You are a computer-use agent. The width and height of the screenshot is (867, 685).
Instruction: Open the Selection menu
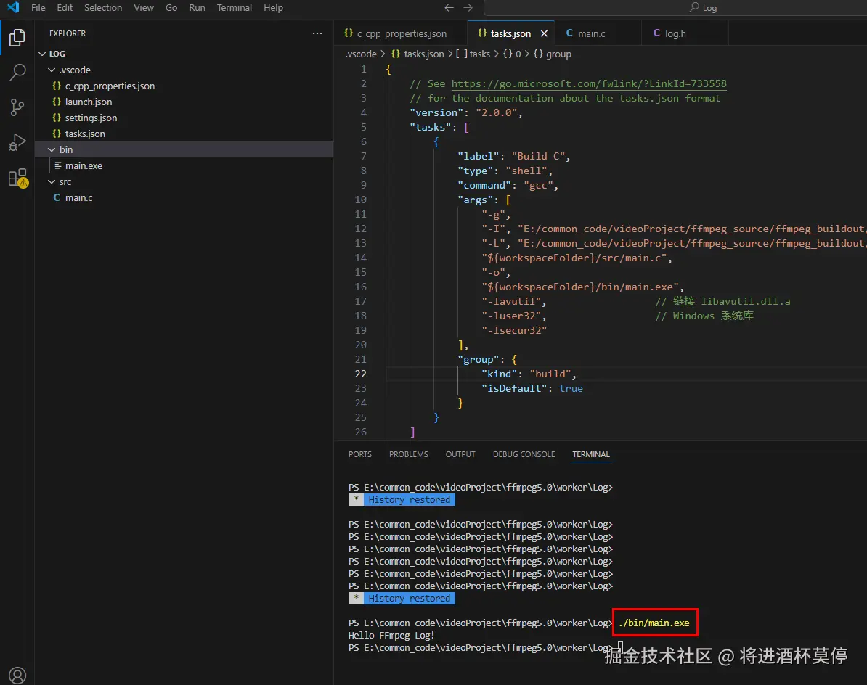pyautogui.click(x=103, y=8)
